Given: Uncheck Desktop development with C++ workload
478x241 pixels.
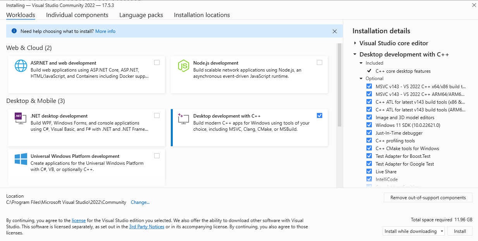Looking at the screenshot, I should coord(320,115).
